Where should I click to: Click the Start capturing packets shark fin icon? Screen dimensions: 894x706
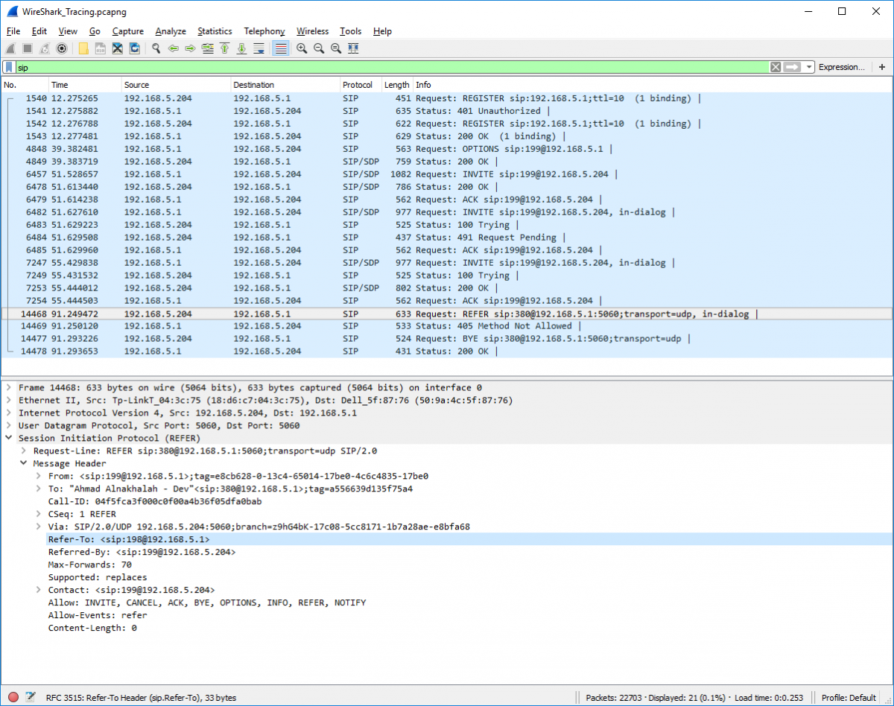(11, 48)
